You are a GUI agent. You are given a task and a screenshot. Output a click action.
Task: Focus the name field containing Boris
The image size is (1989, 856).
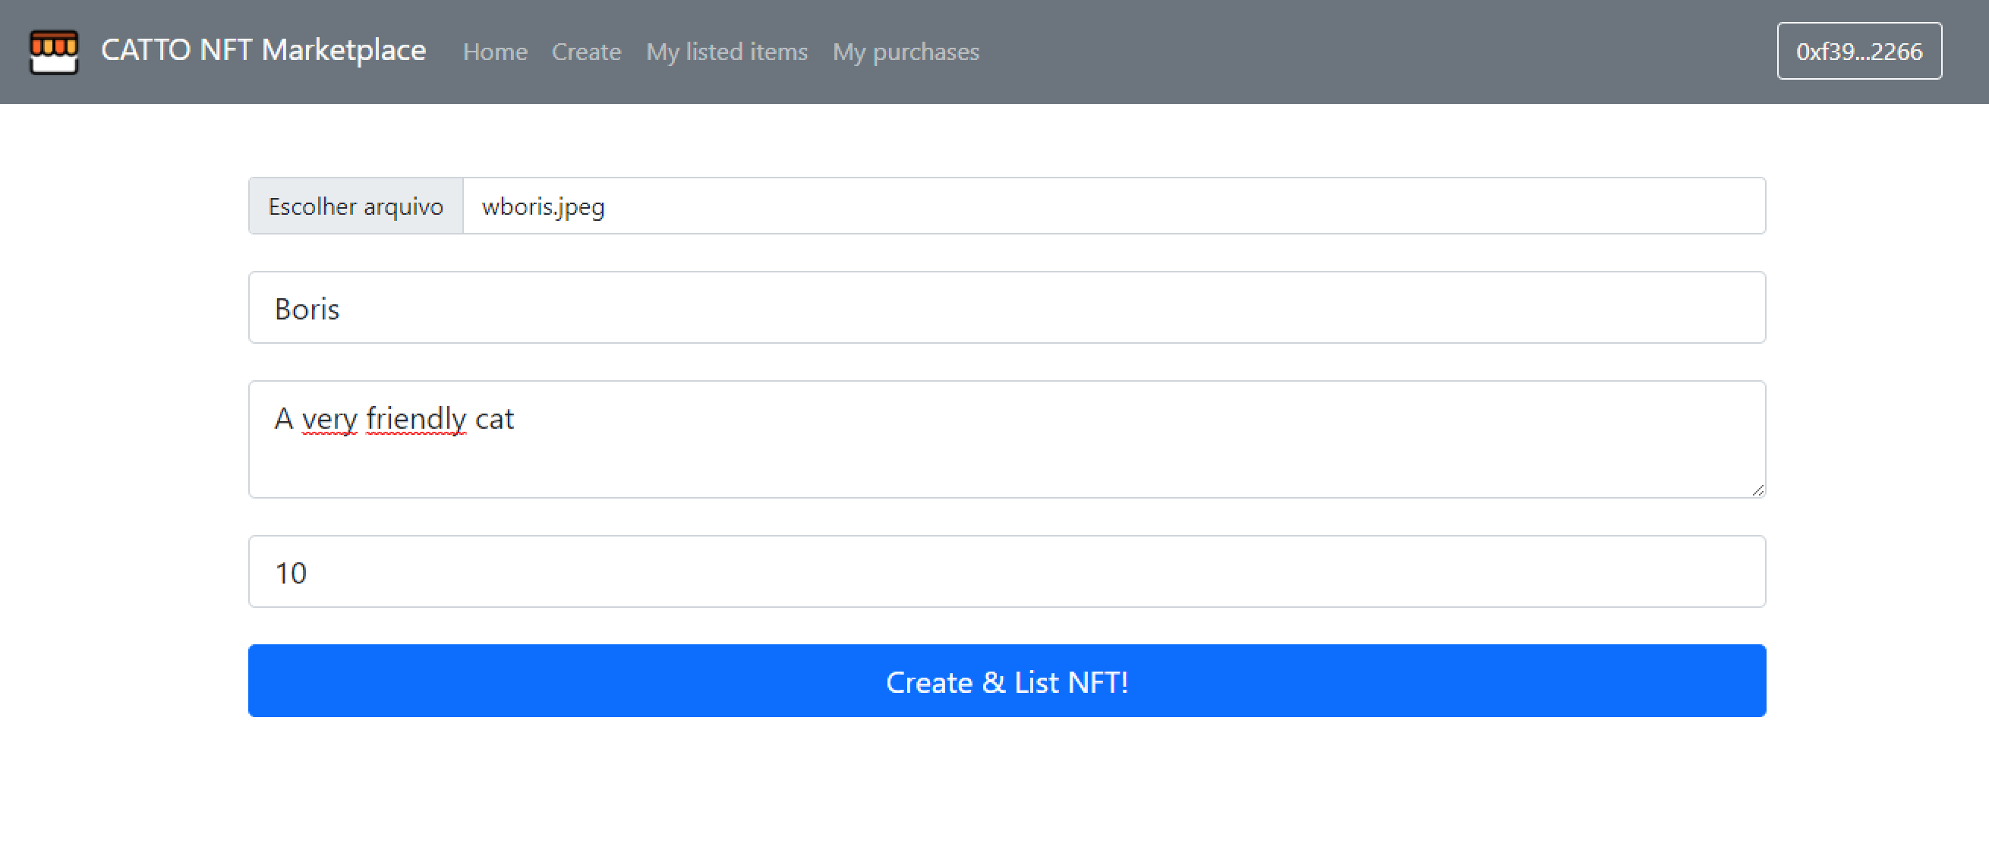[1006, 308]
